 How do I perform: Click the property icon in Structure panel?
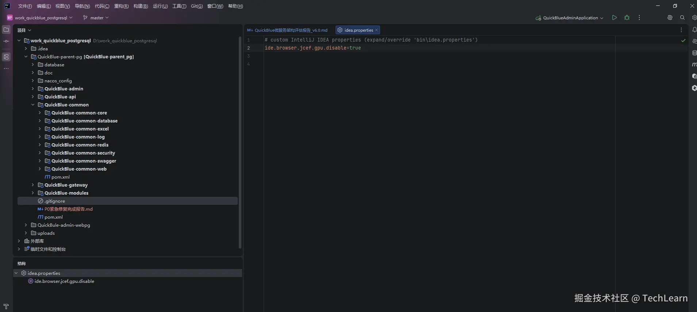[31, 281]
